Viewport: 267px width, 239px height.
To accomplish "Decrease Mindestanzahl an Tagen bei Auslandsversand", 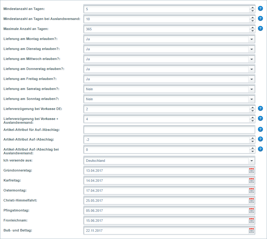I will [252, 21].
